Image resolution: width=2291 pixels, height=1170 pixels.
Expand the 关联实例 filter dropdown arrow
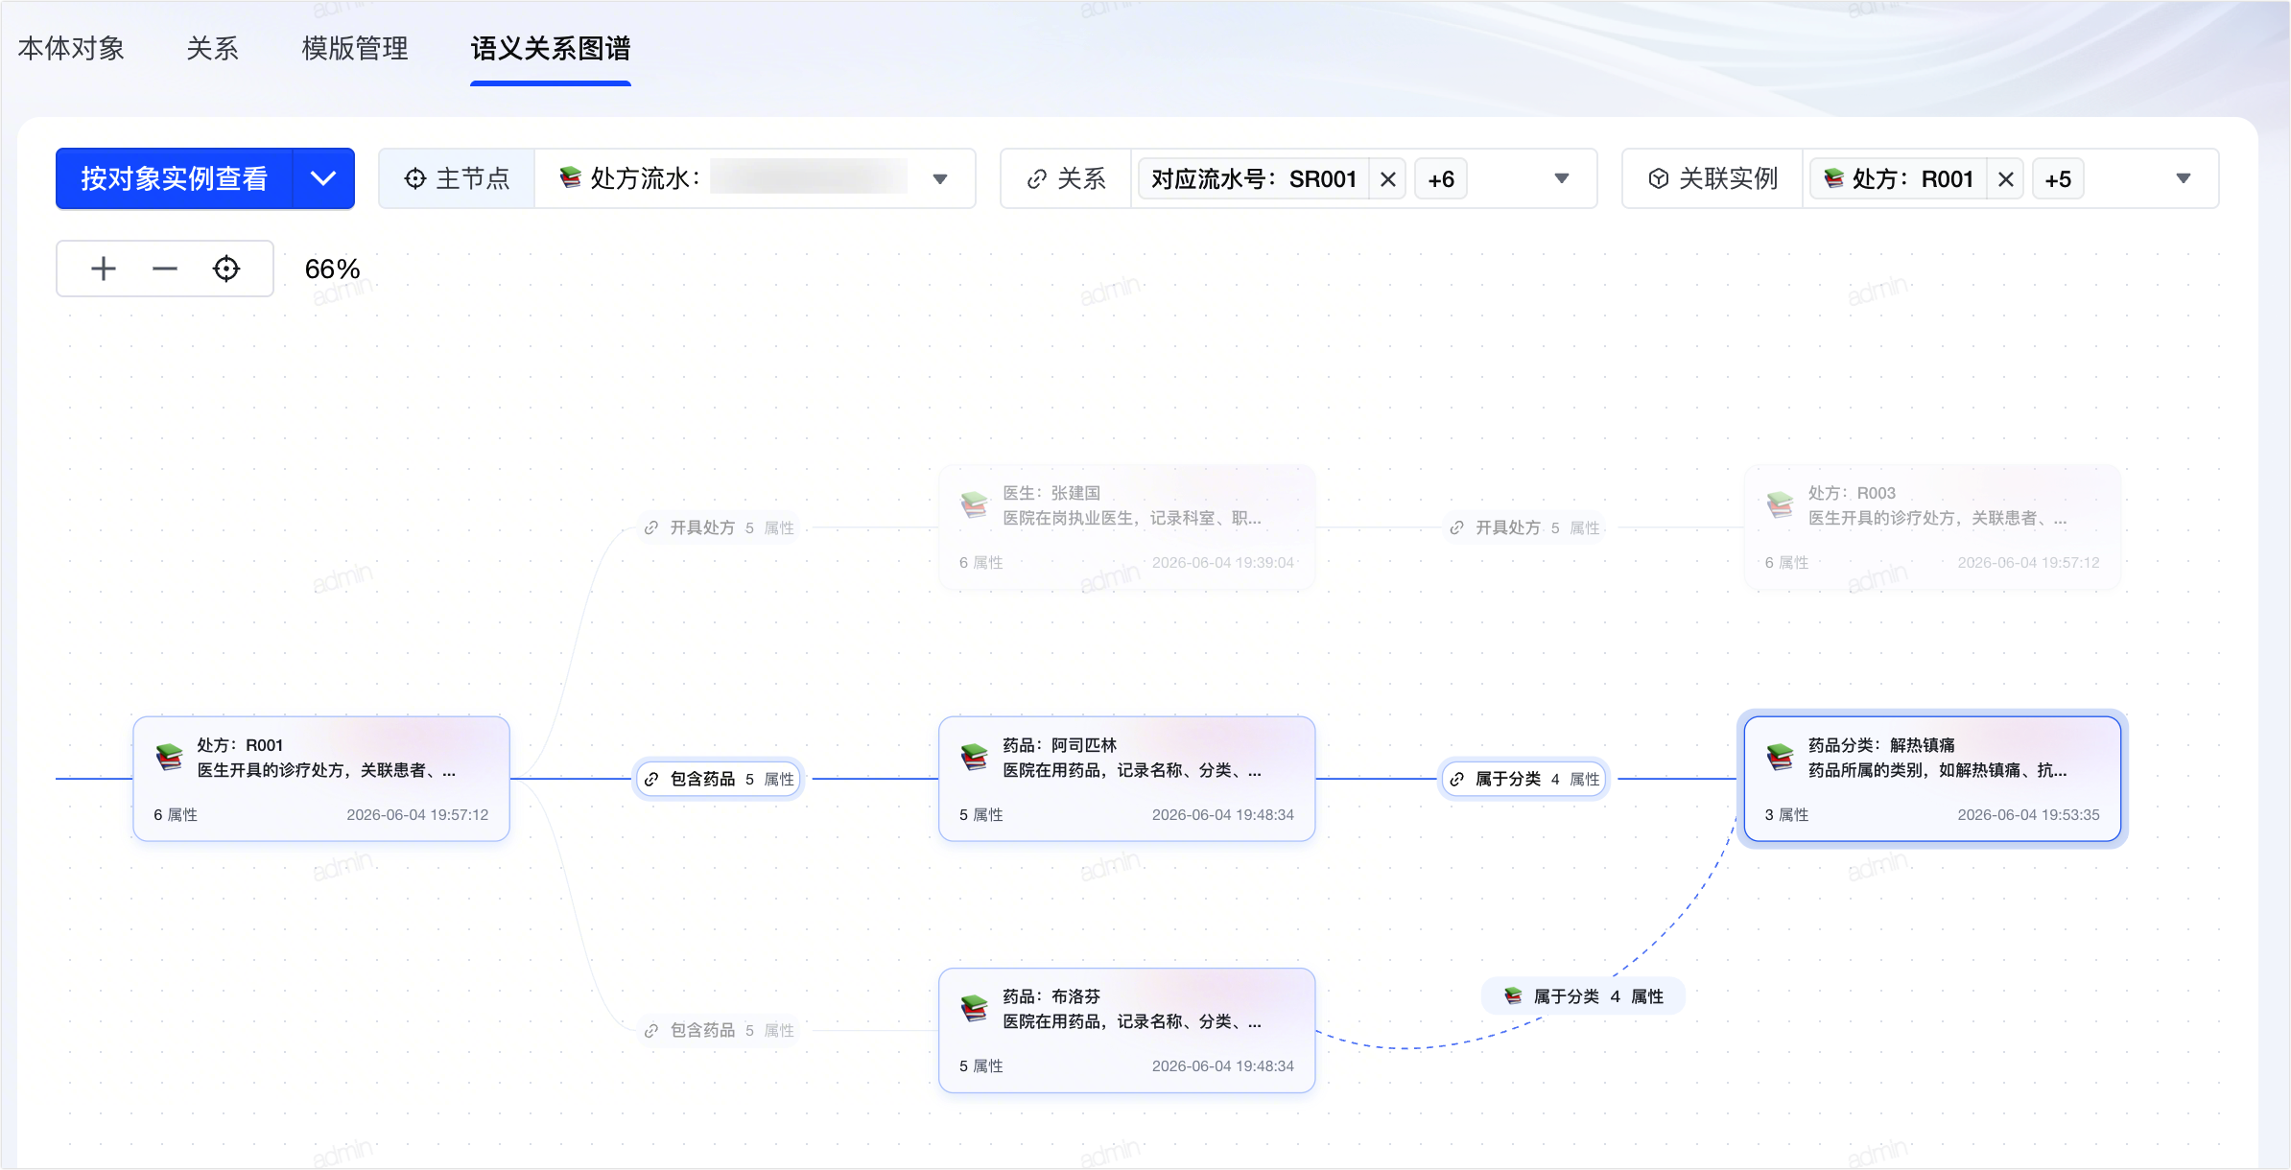pyautogui.click(x=2184, y=178)
